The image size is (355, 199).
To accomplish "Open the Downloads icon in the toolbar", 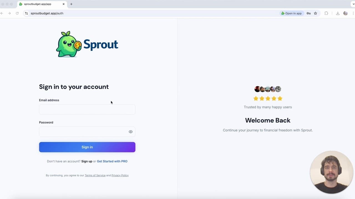I will (338, 13).
